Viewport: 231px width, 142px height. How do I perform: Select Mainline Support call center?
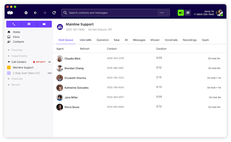pyautogui.click(x=23, y=68)
